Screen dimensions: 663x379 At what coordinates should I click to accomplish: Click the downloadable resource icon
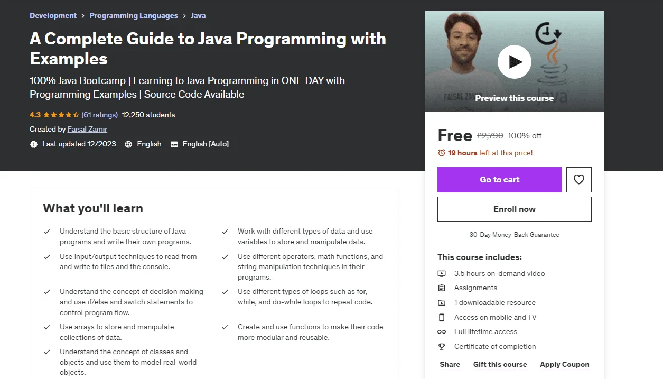(x=442, y=302)
